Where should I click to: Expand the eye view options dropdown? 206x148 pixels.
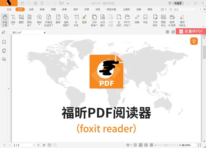131,145
